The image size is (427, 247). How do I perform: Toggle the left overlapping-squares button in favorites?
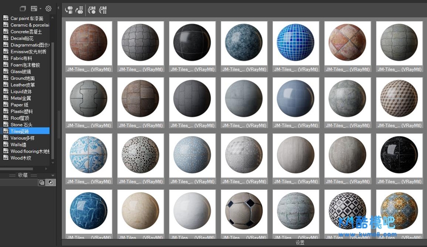[42, 182]
